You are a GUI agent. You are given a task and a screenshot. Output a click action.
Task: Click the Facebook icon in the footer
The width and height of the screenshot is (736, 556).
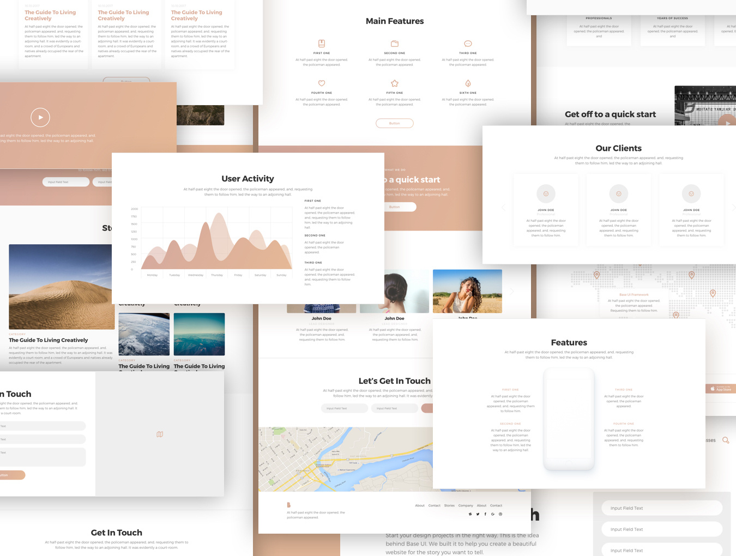pos(485,514)
